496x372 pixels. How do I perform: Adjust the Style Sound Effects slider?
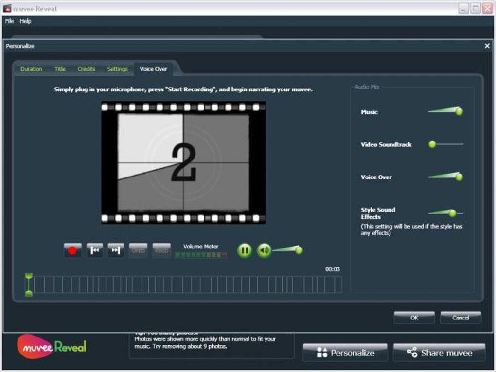click(x=452, y=213)
